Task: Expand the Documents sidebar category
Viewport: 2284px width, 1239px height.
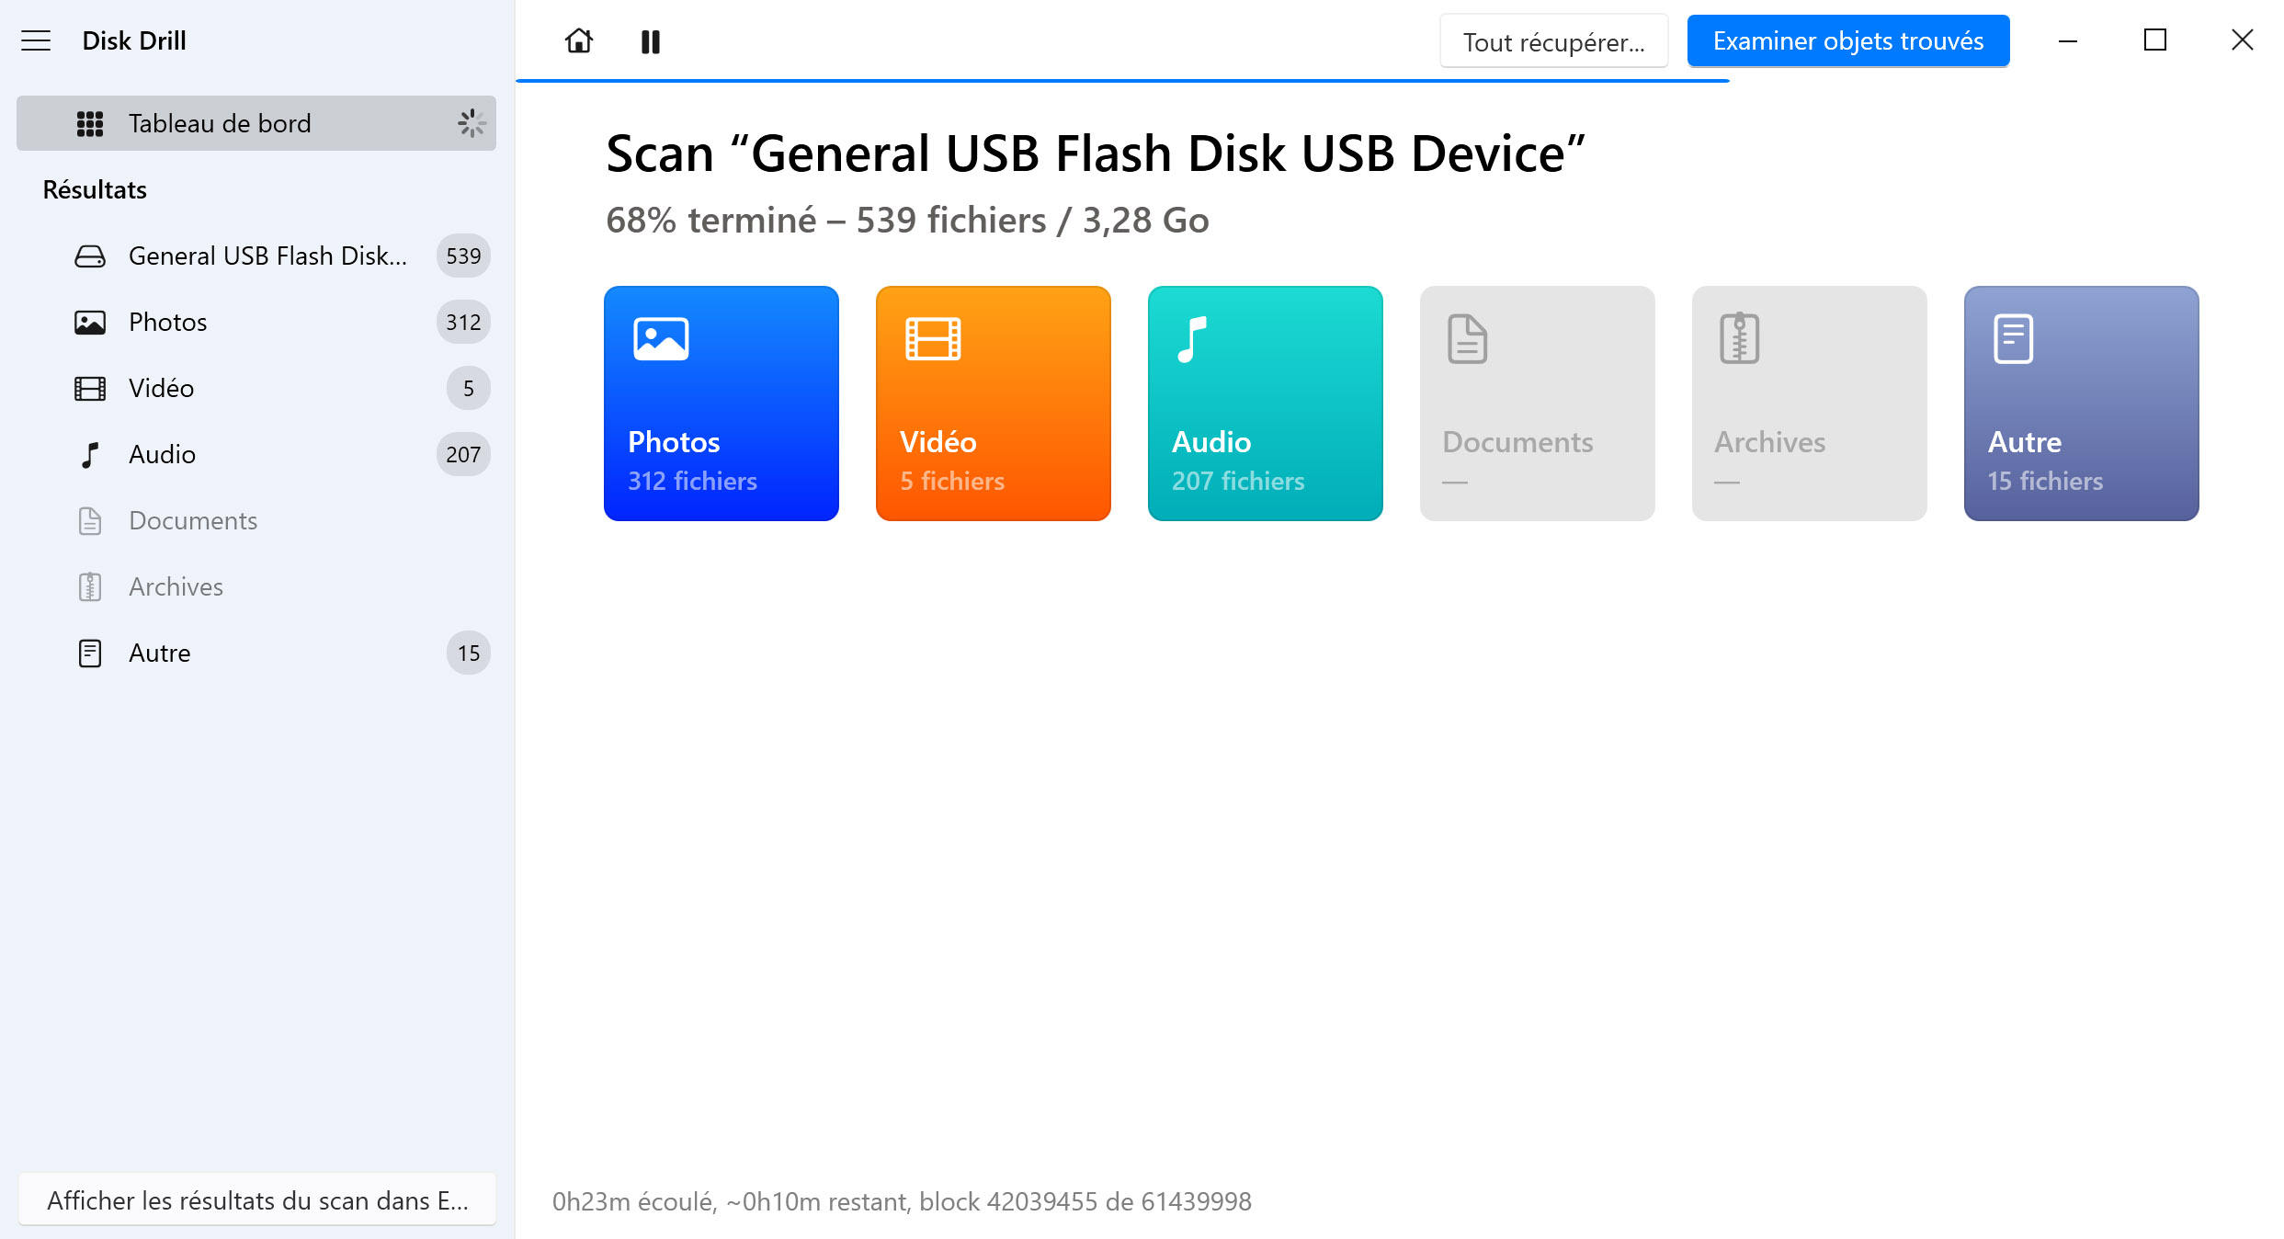Action: point(192,518)
